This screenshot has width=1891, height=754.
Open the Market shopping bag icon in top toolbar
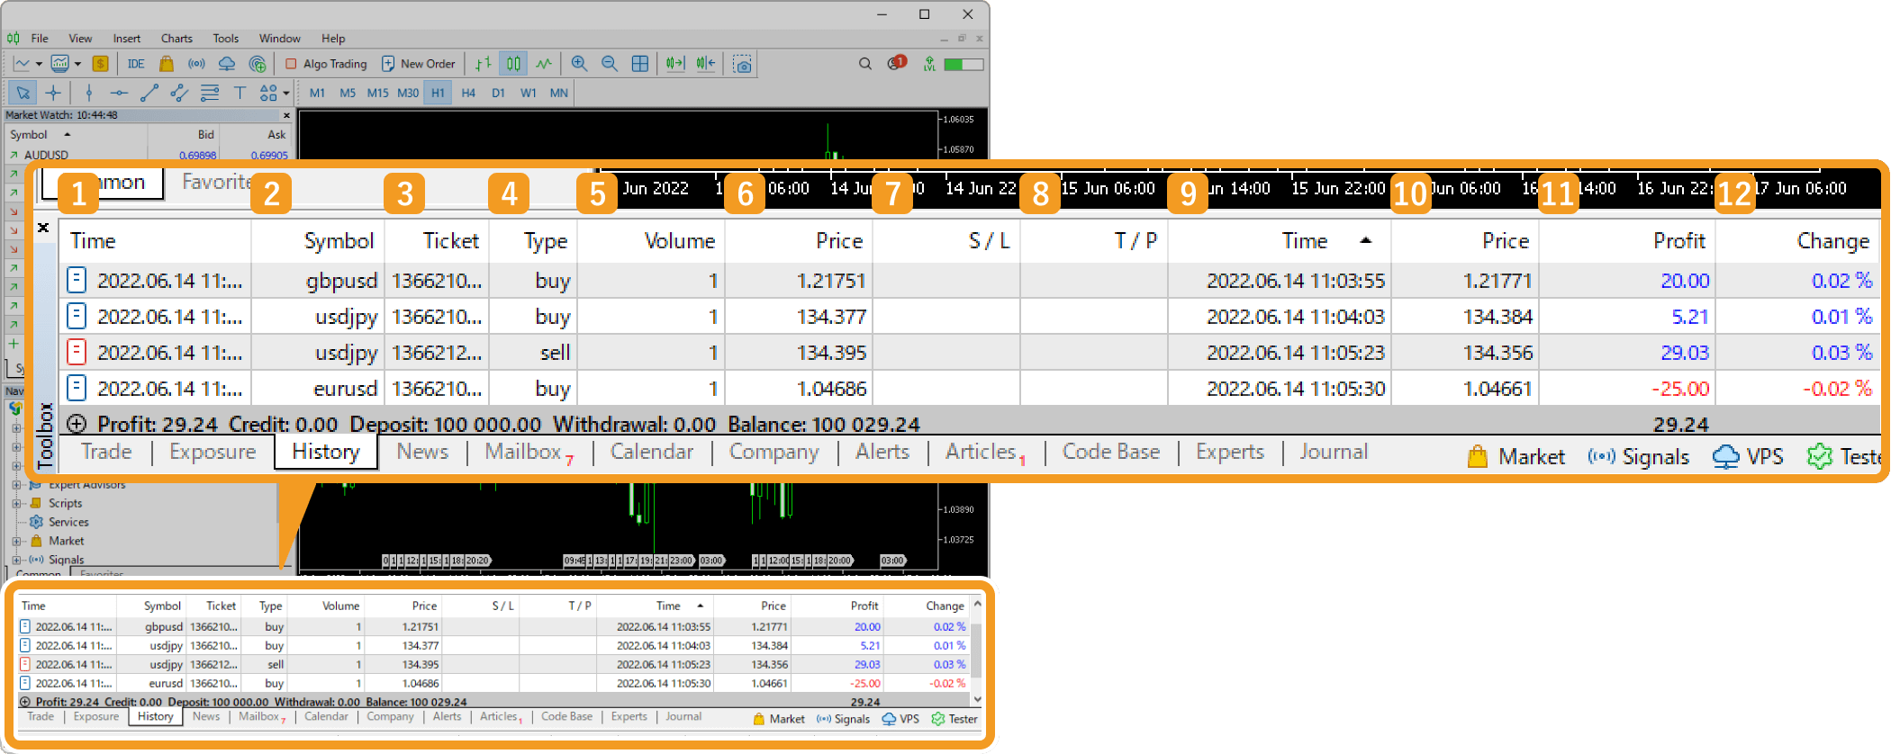tap(167, 64)
